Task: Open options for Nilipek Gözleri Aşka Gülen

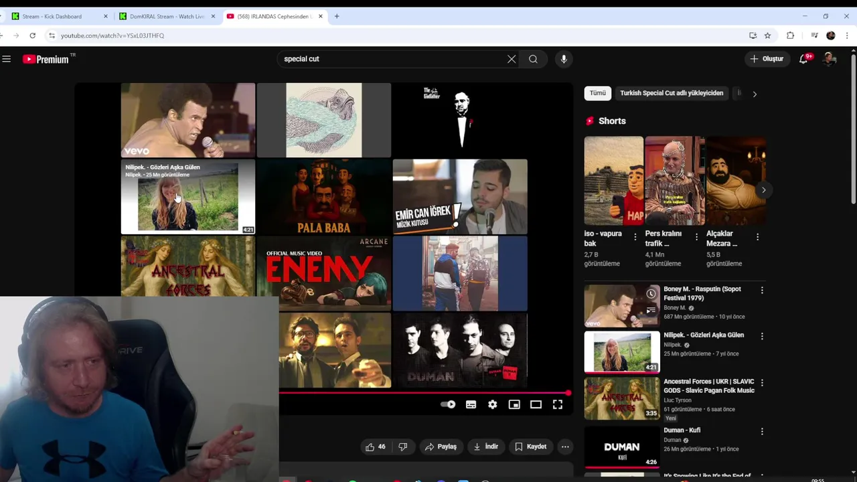Action: tap(762, 336)
